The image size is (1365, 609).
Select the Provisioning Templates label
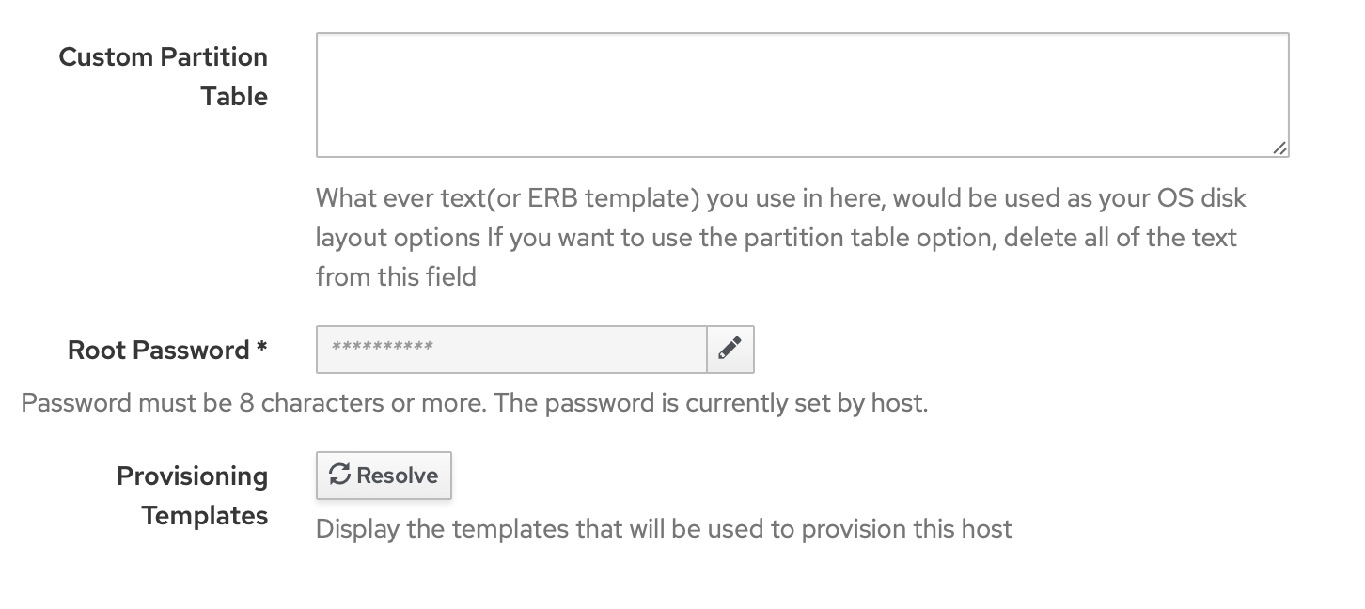[x=192, y=495]
